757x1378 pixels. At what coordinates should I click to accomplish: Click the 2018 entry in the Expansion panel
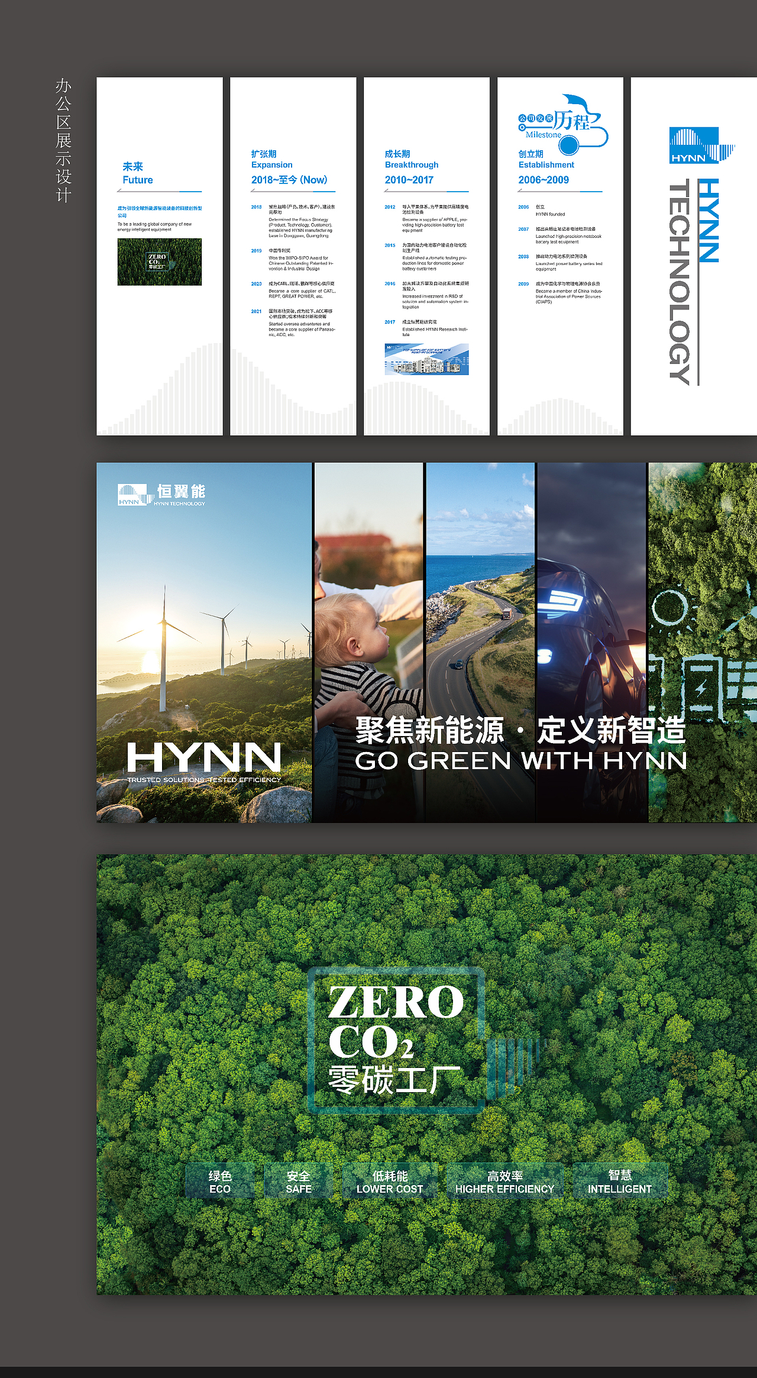coord(293,221)
